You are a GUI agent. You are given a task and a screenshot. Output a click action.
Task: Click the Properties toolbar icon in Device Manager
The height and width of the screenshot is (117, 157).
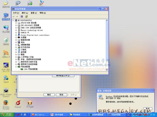(x=22, y=17)
